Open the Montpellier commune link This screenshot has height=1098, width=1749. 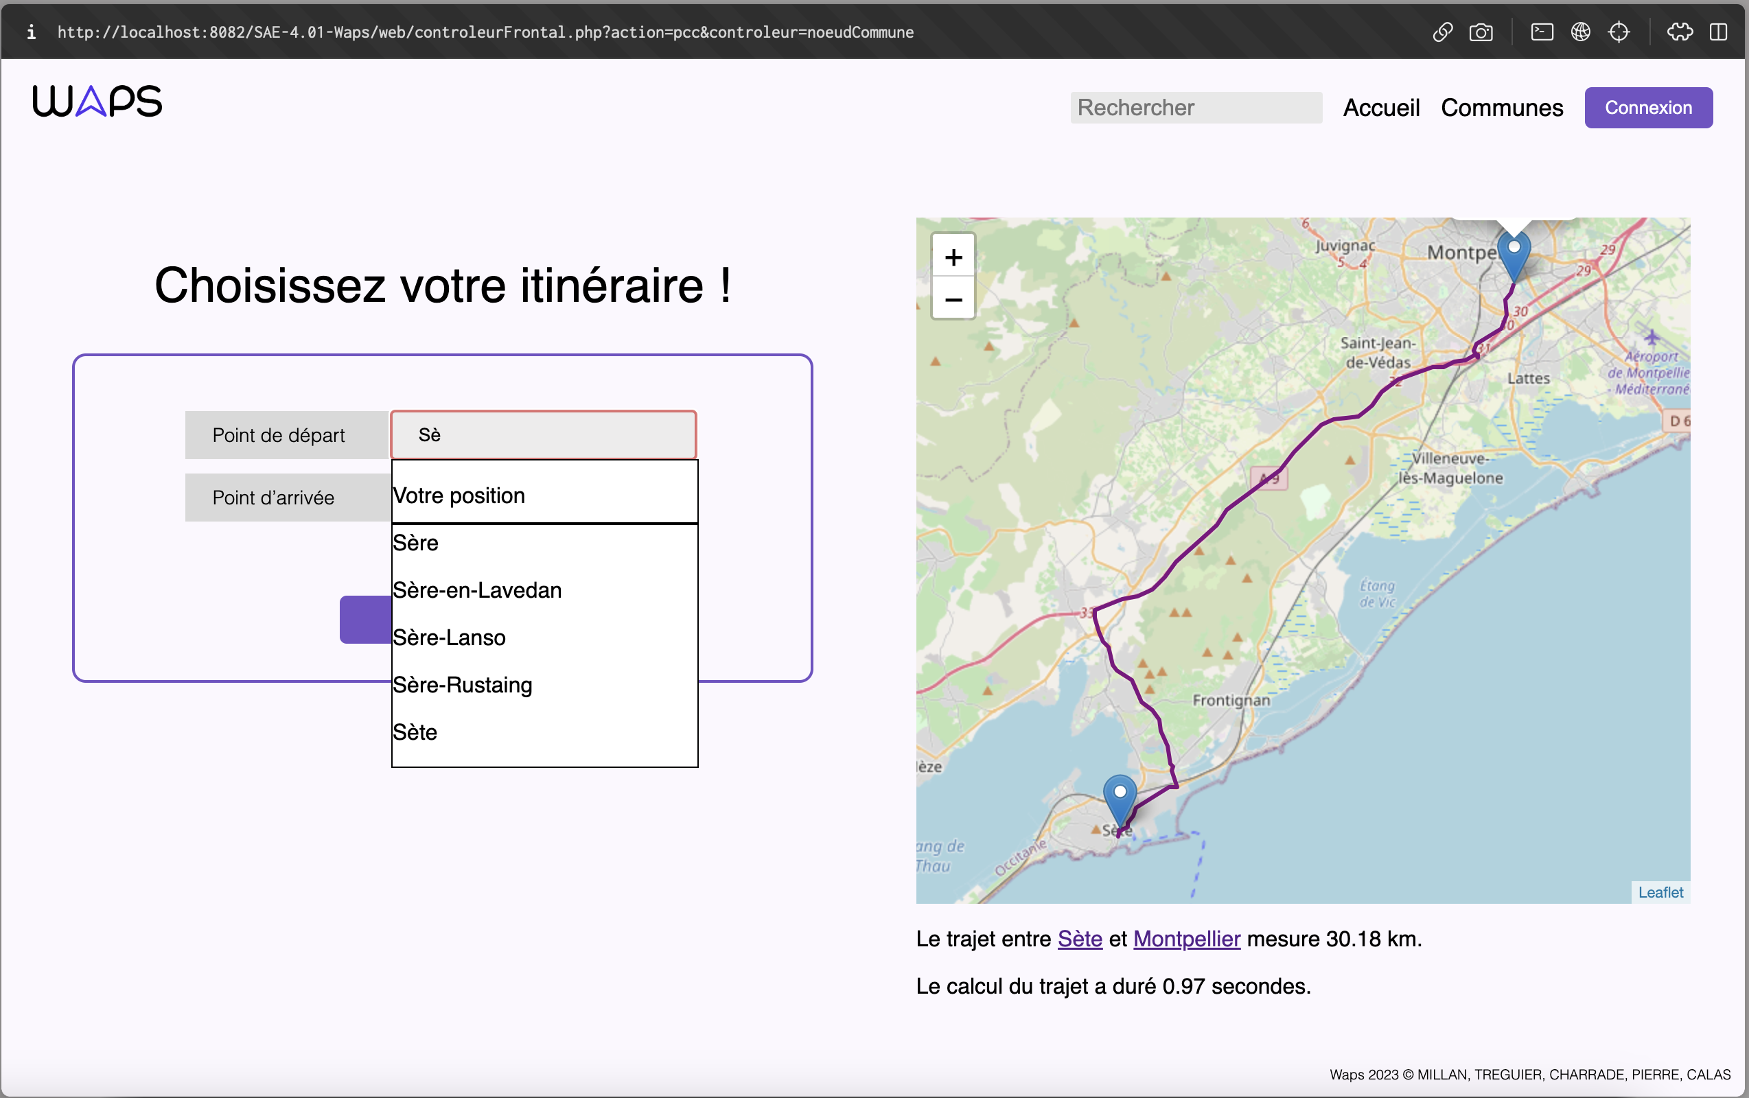click(1186, 938)
